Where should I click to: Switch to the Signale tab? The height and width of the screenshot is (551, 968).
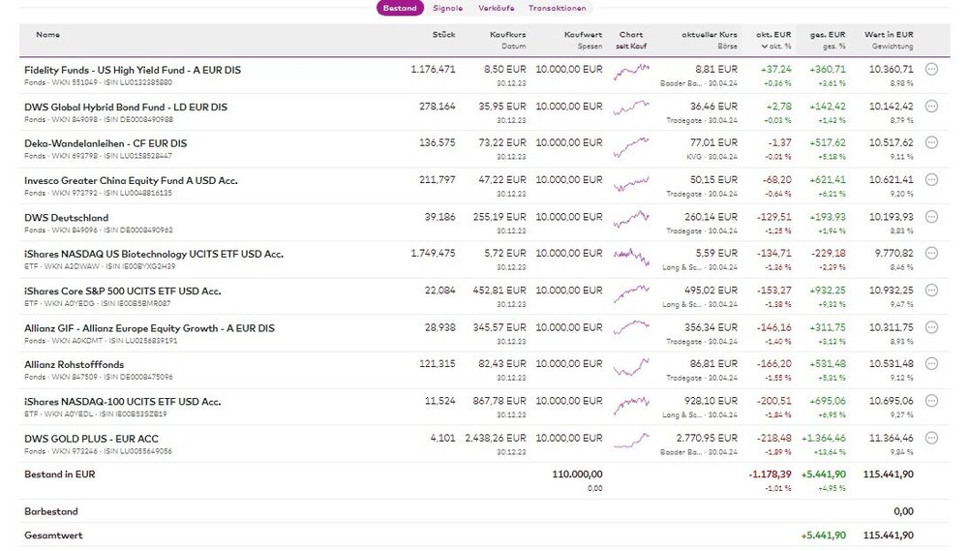point(447,8)
